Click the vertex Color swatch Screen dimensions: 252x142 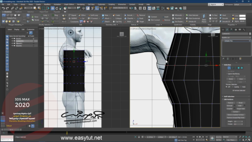click(x=243, y=16)
